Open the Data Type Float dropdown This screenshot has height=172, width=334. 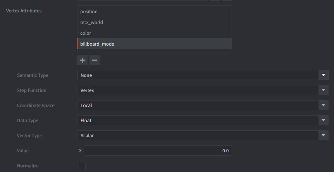tap(203, 121)
